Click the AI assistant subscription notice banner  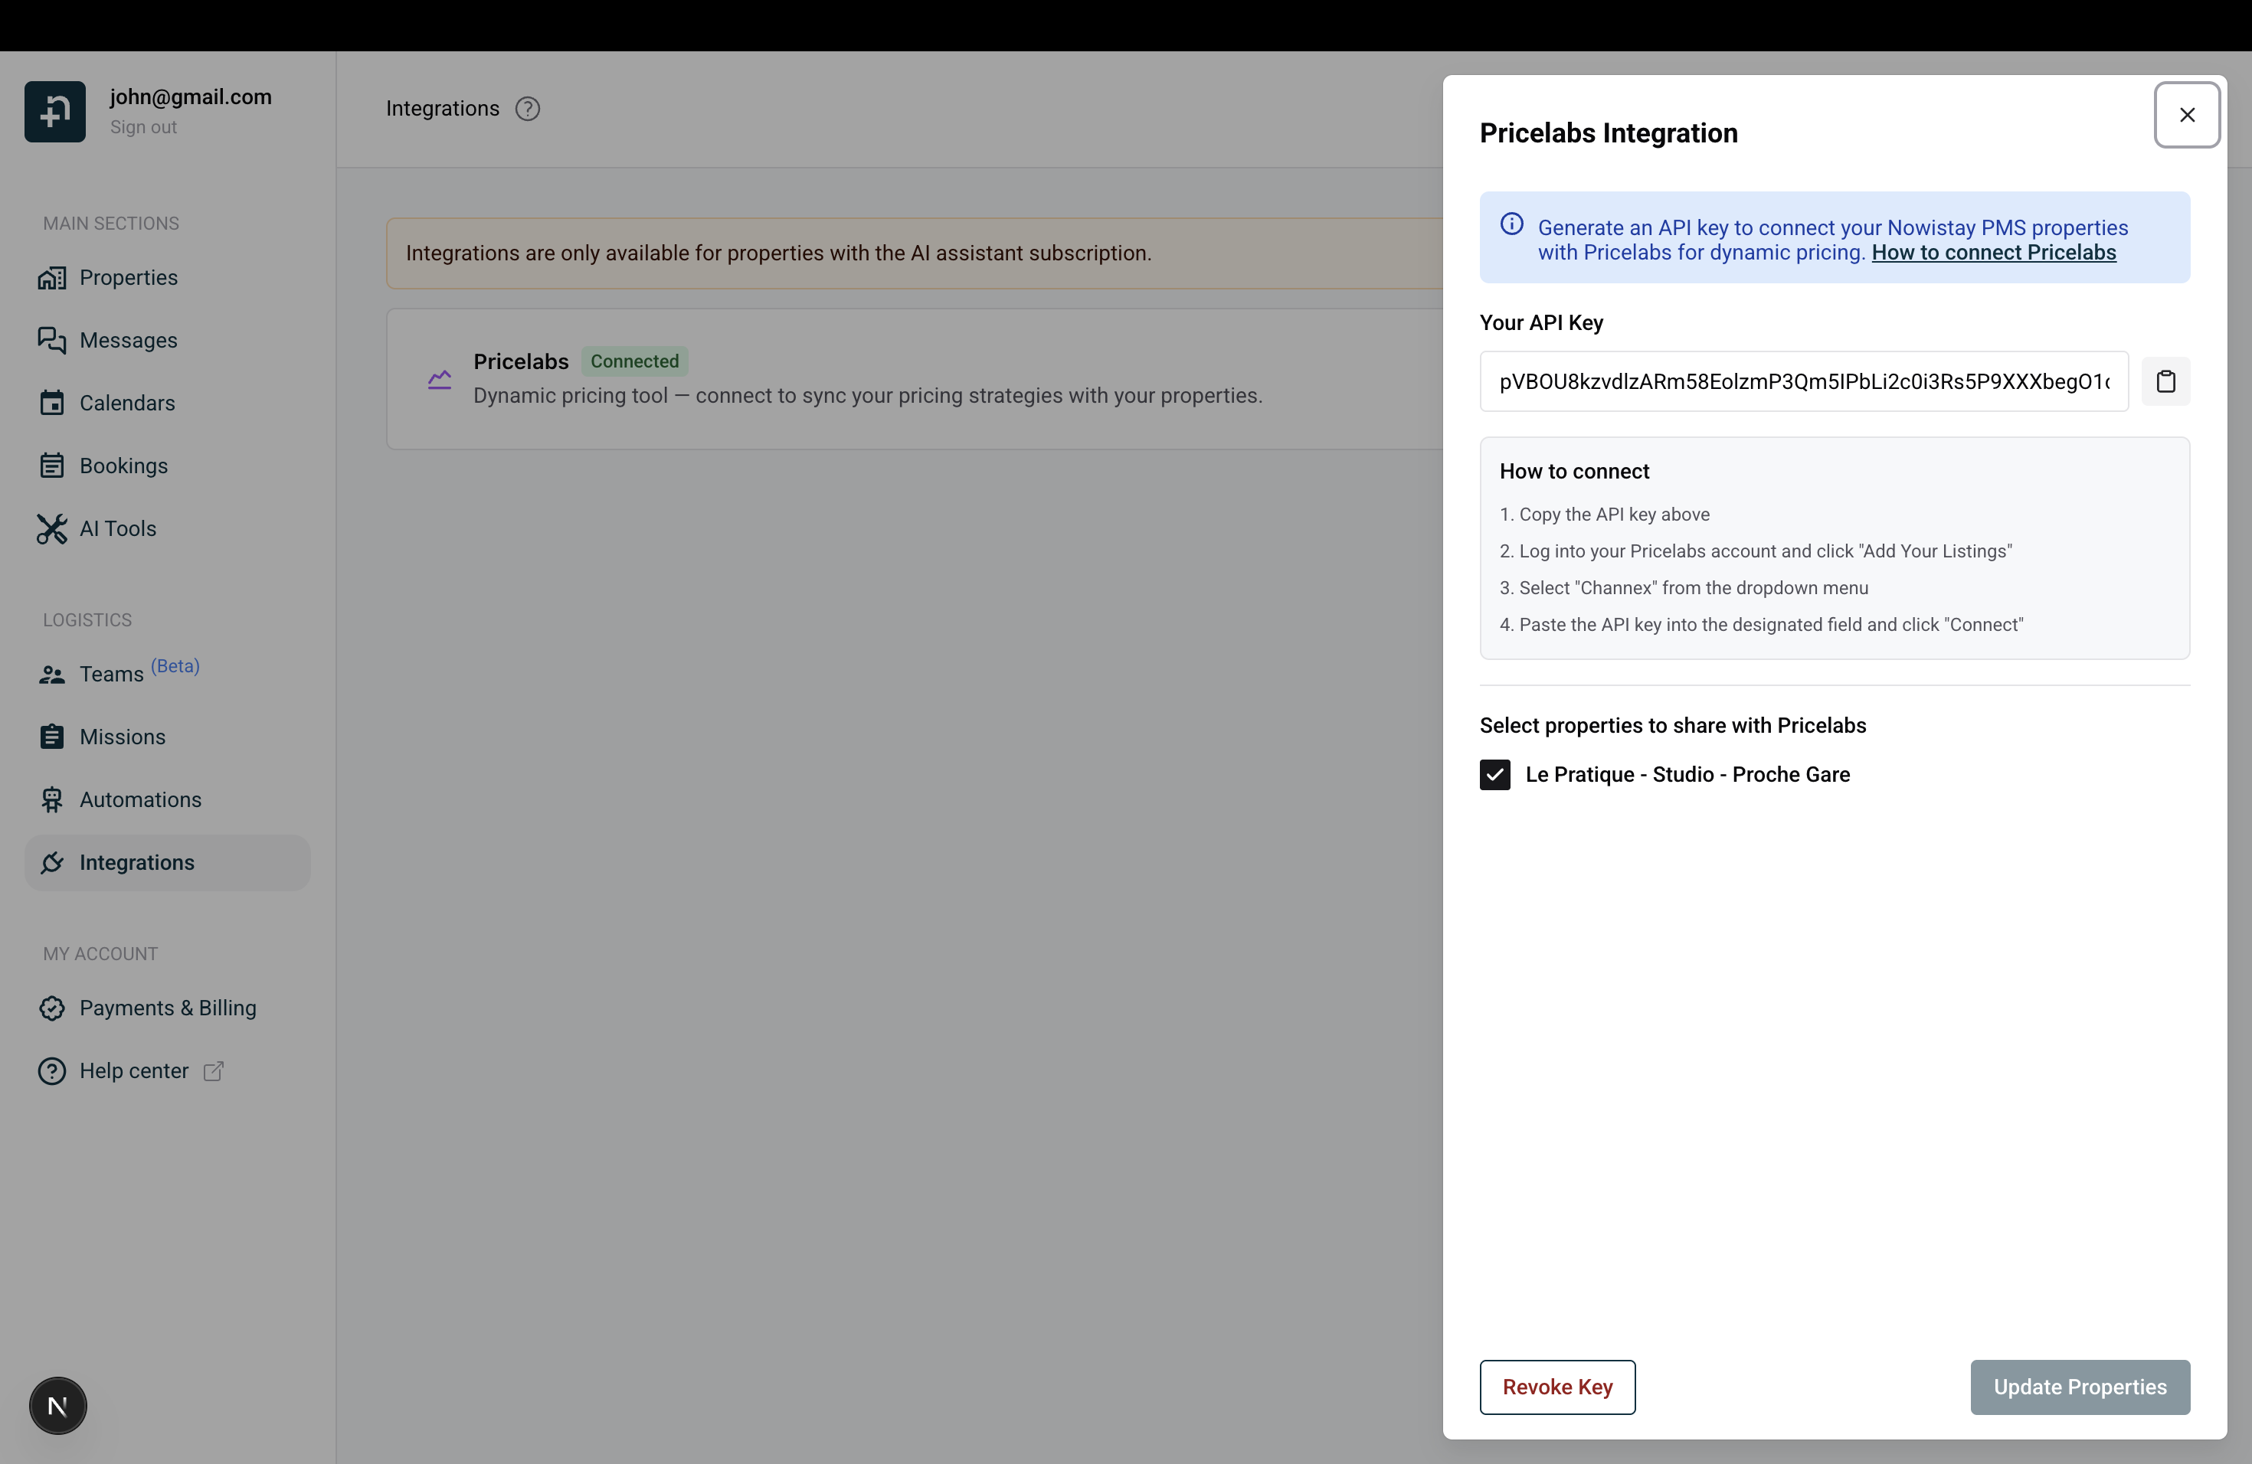click(x=914, y=253)
